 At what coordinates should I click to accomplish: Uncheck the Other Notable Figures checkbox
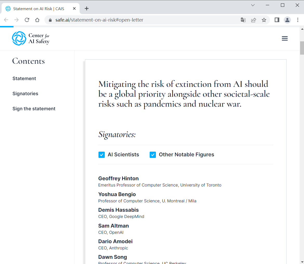click(153, 155)
